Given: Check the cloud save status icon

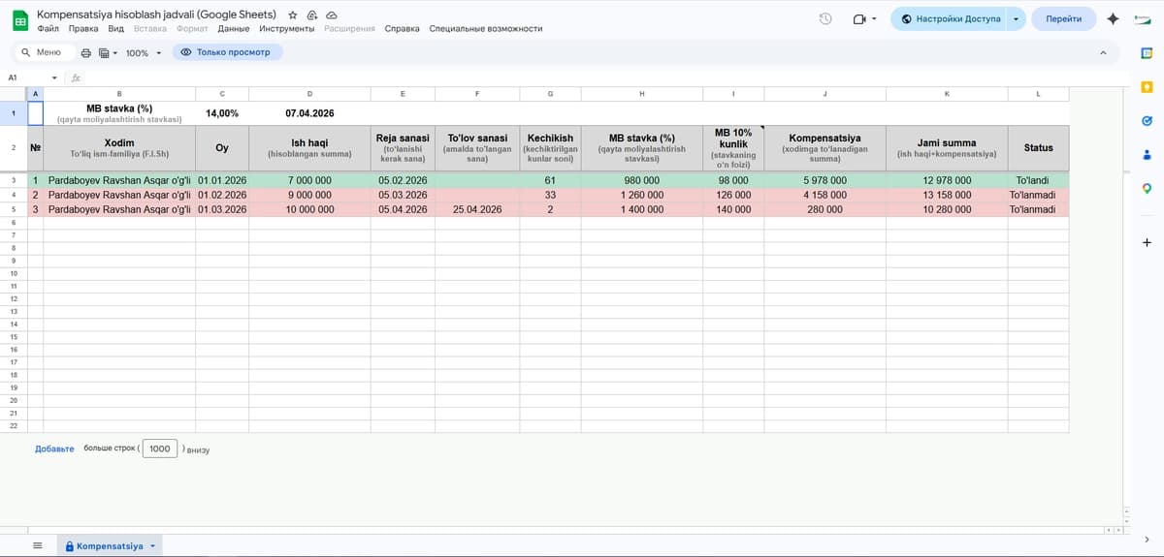Looking at the screenshot, I should [331, 15].
